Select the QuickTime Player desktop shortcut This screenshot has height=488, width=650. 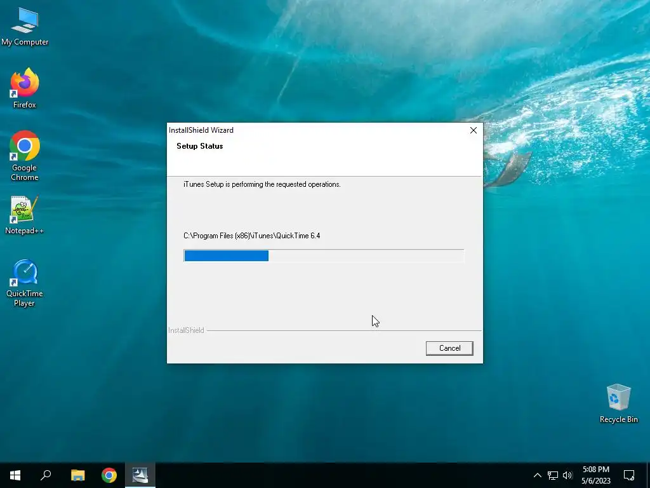(x=25, y=283)
